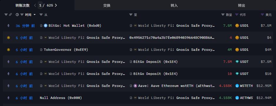Open the 从 column filter

tap(41, 15)
